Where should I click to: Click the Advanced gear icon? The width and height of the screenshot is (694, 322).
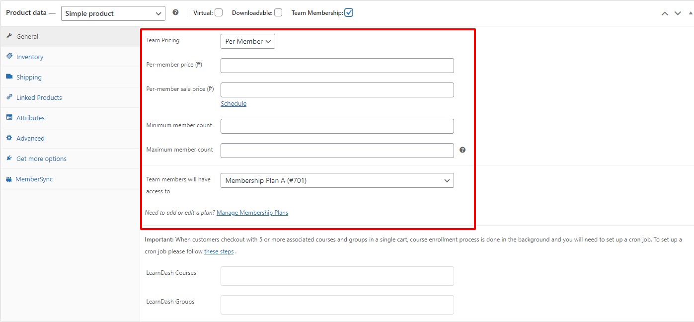pos(9,138)
